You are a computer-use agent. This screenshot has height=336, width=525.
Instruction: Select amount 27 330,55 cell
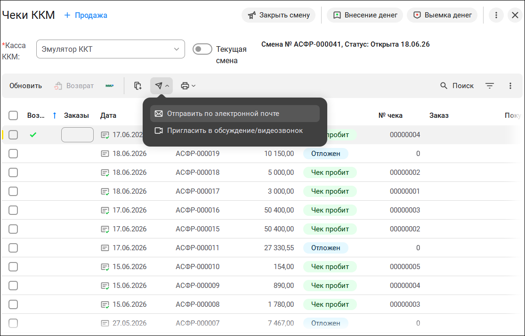click(279, 248)
